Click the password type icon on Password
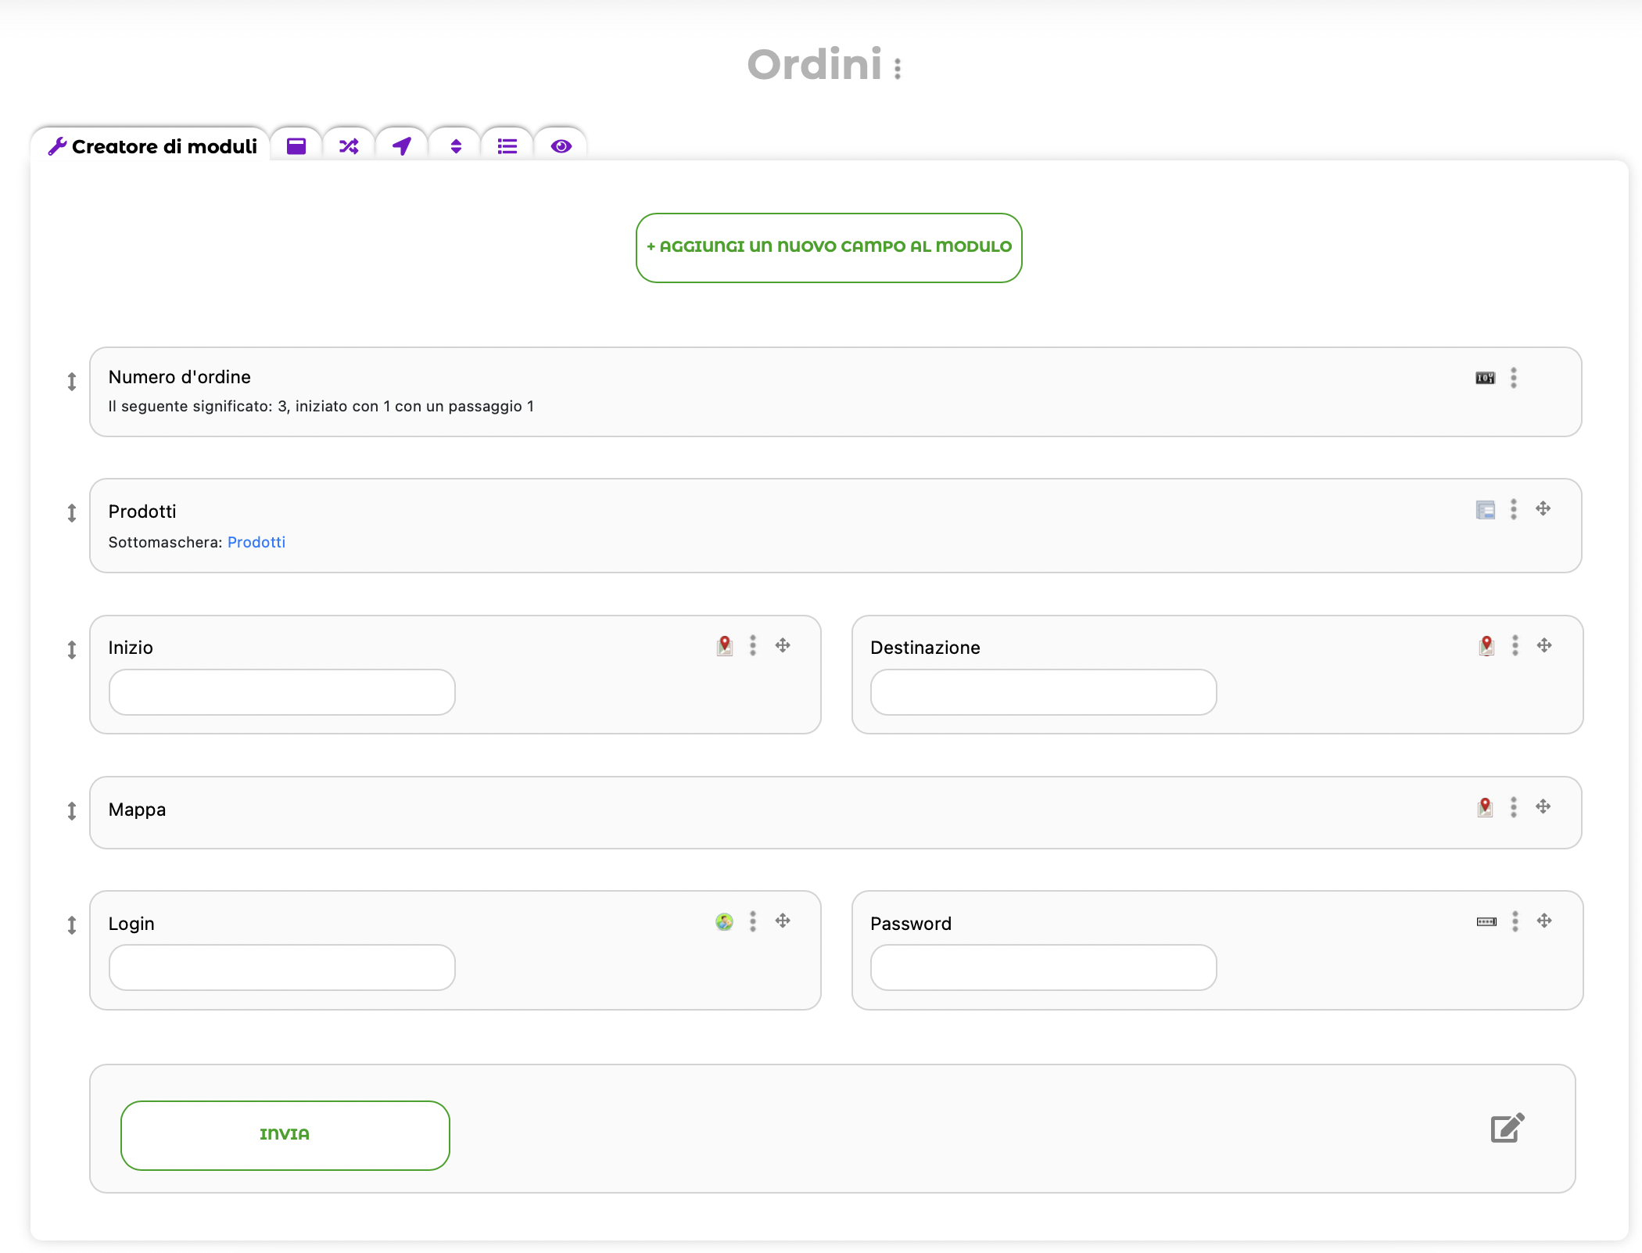This screenshot has height=1253, width=1642. pyautogui.click(x=1486, y=922)
